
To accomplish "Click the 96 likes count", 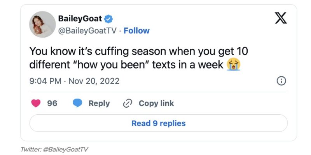I will (x=52, y=103).
